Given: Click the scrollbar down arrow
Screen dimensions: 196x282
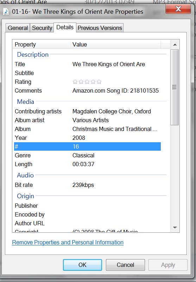Looking at the screenshot, I should [175, 227].
